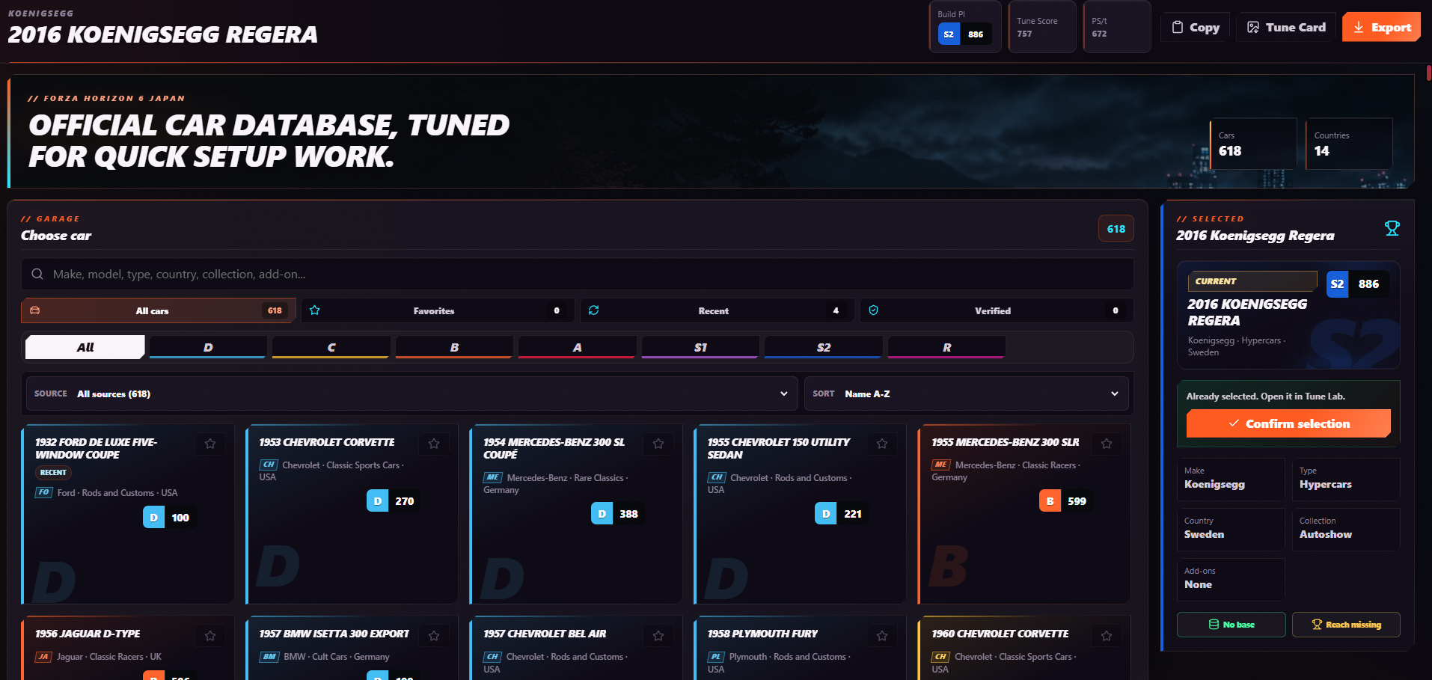Click the database icon on No base button
The image size is (1432, 680).
coord(1214,625)
